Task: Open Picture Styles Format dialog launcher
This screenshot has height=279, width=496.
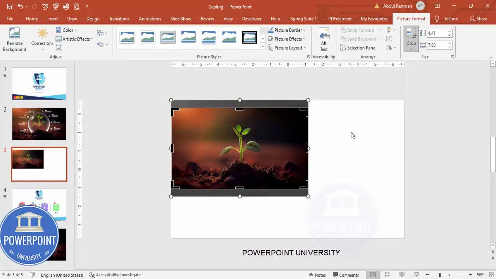Action: [309, 57]
